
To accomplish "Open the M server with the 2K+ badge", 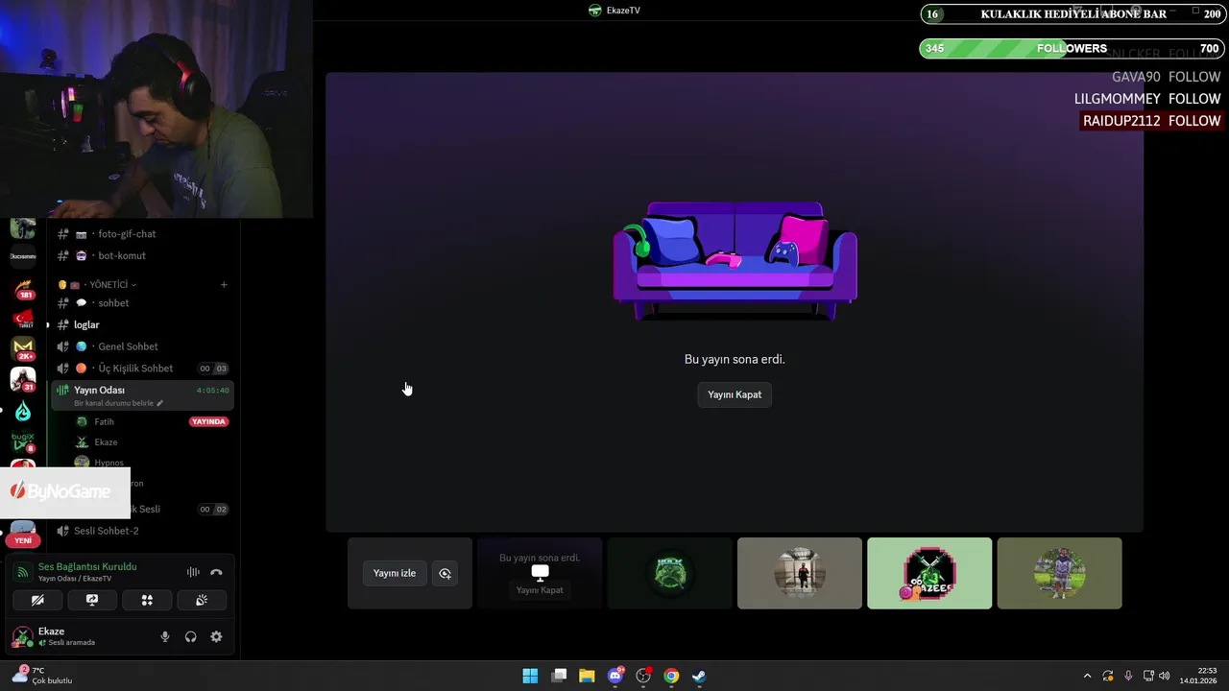I will (23, 348).
